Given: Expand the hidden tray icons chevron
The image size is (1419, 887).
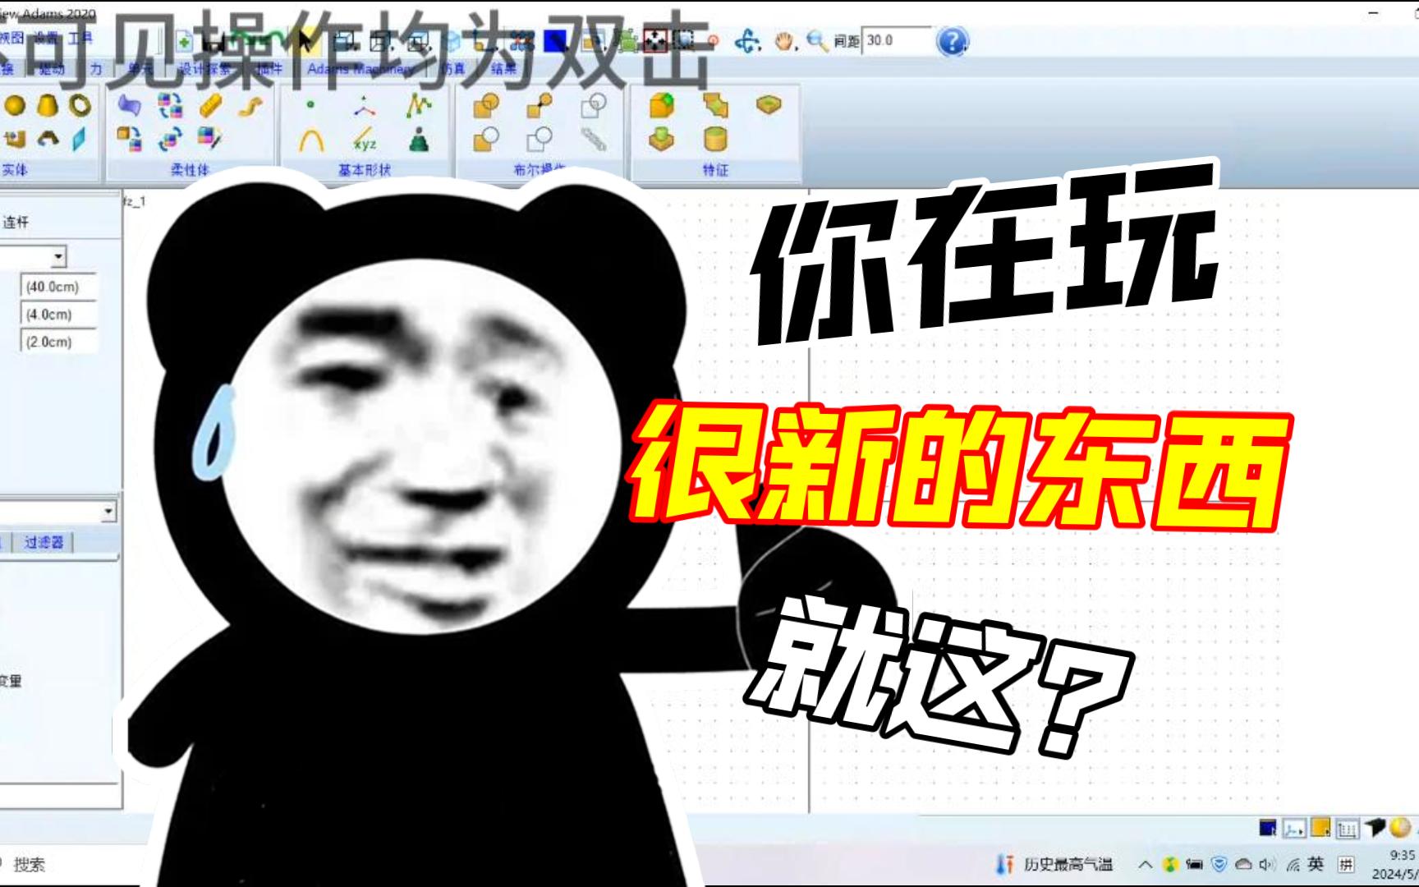Looking at the screenshot, I should pyautogui.click(x=1145, y=864).
